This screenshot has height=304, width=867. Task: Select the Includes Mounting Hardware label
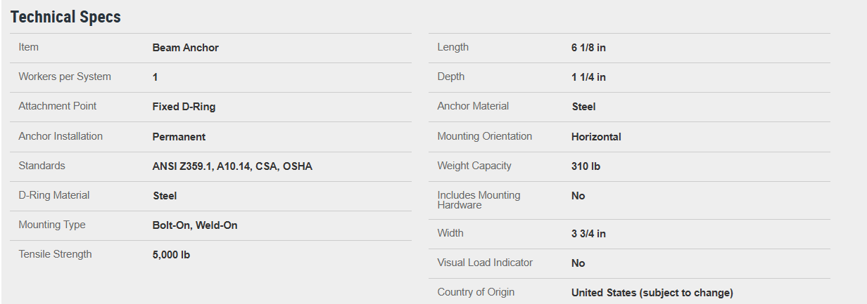(x=479, y=200)
